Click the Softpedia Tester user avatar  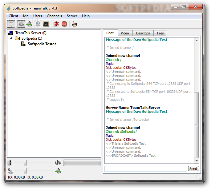click(x=23, y=44)
